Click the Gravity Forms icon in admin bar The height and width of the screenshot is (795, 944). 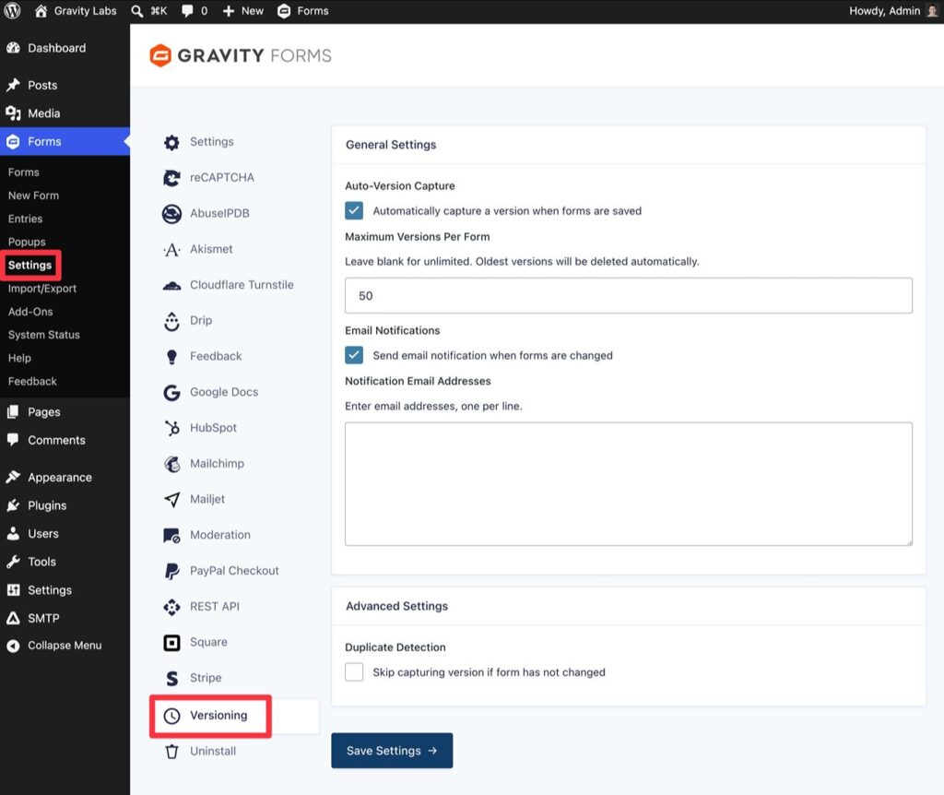coord(284,11)
